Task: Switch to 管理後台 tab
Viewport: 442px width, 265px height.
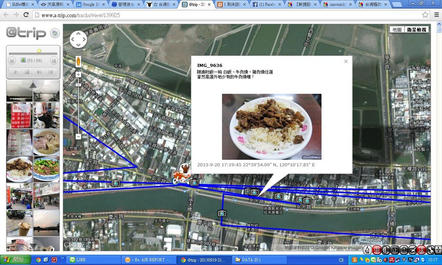Action: pos(126,4)
